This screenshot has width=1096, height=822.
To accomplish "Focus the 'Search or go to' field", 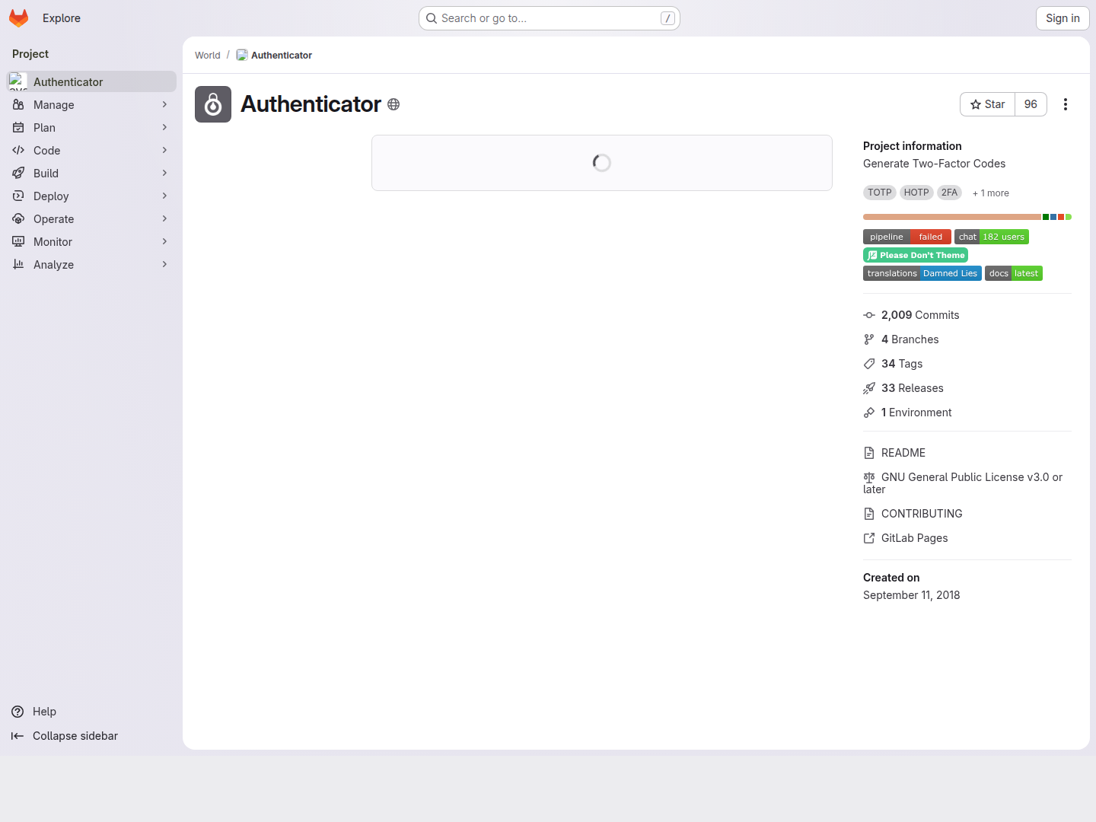I will (x=550, y=18).
